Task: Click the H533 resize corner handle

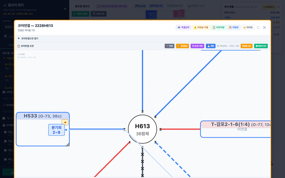Action: 68,144
